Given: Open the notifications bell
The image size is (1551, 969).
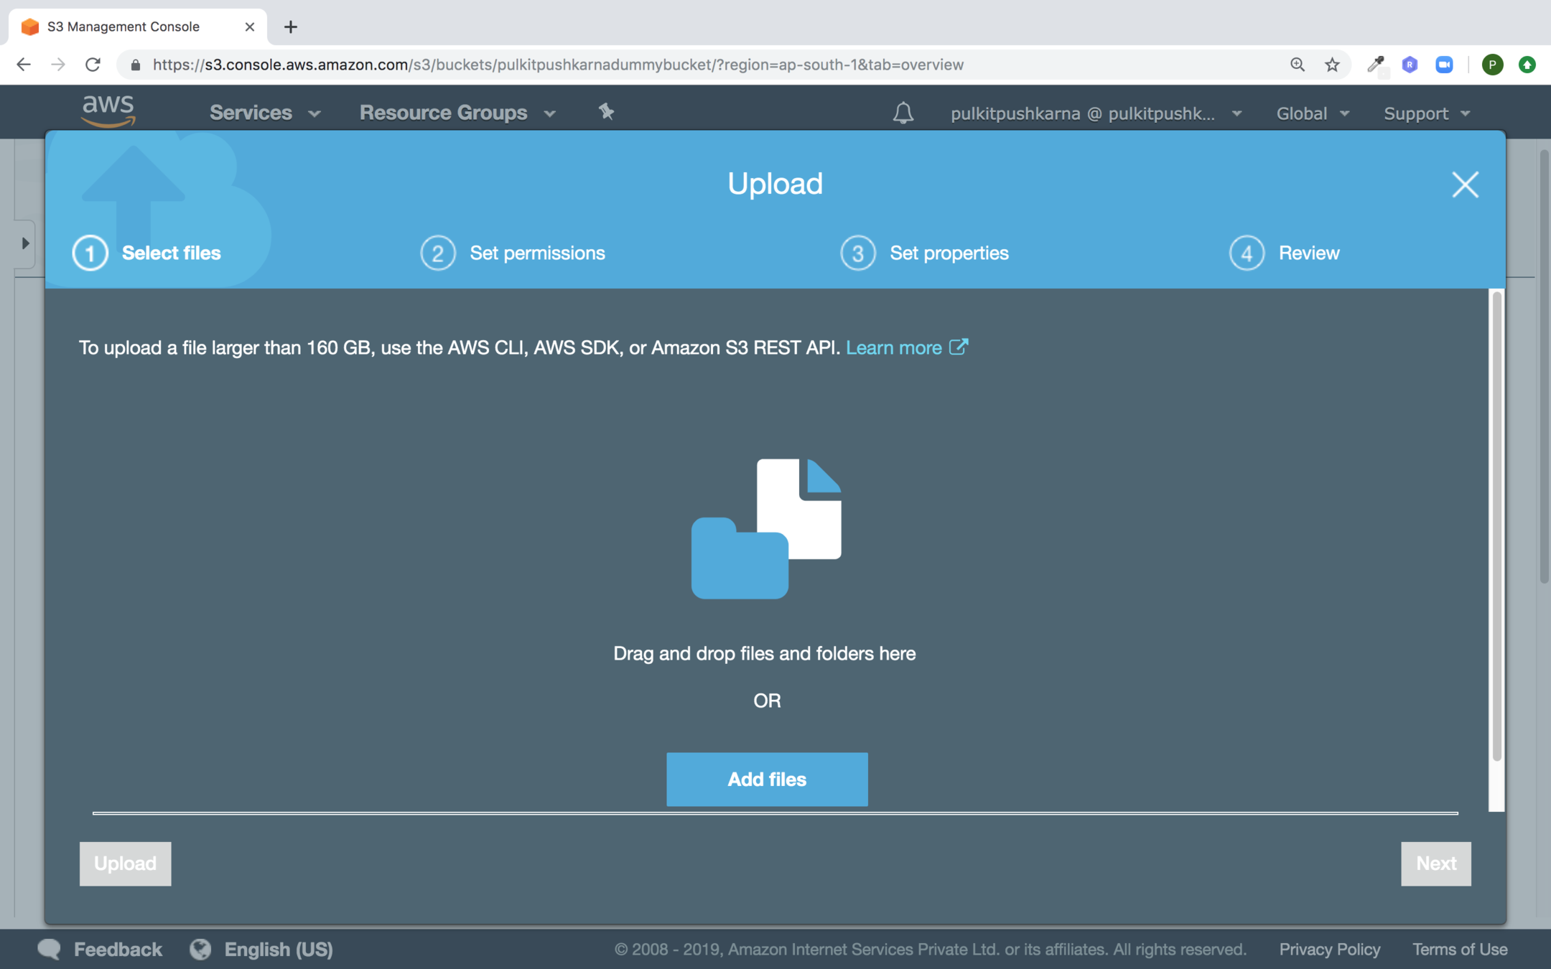Looking at the screenshot, I should 903,113.
